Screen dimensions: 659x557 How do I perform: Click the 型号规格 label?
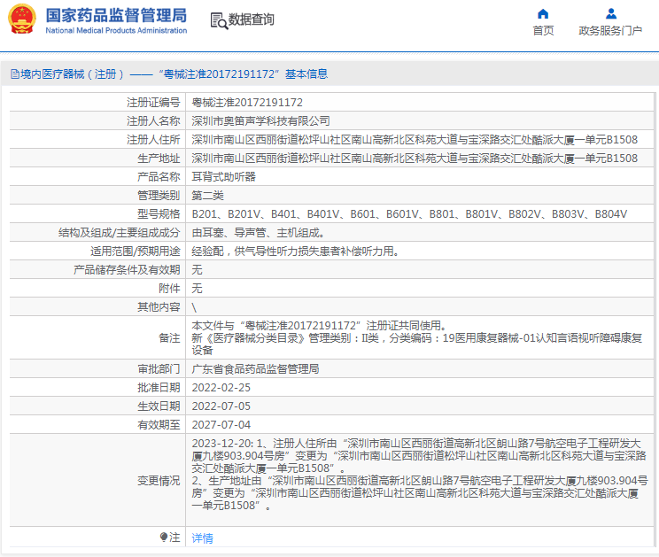tap(159, 214)
